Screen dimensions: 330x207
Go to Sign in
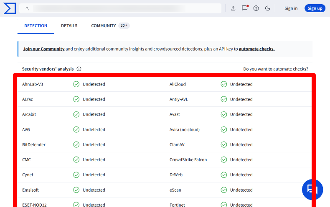(x=291, y=8)
